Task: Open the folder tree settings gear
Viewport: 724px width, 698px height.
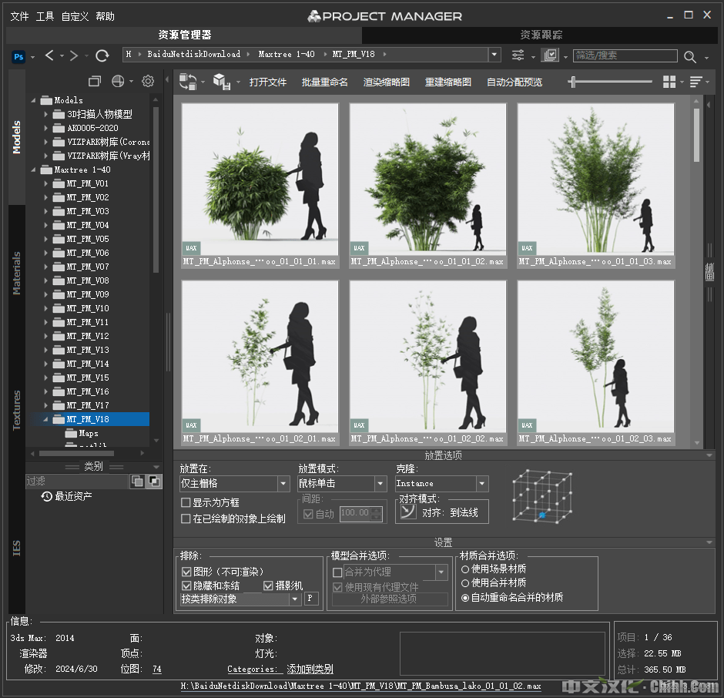Action: (148, 81)
